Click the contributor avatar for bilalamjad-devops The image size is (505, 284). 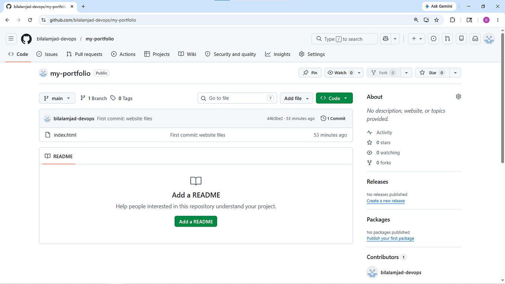pyautogui.click(x=372, y=272)
